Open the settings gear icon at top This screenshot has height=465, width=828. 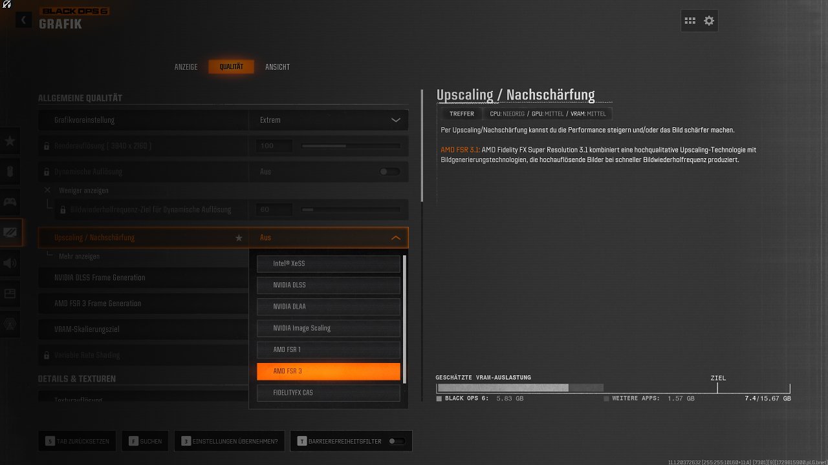(709, 21)
